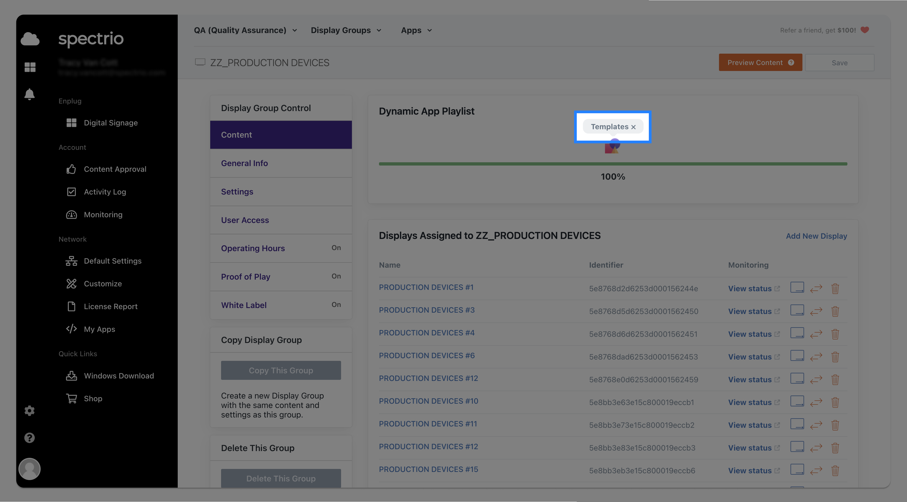Move PRODUCTION DEVICES #10 with swap arrows icon
This screenshot has width=907, height=502.
click(x=816, y=402)
